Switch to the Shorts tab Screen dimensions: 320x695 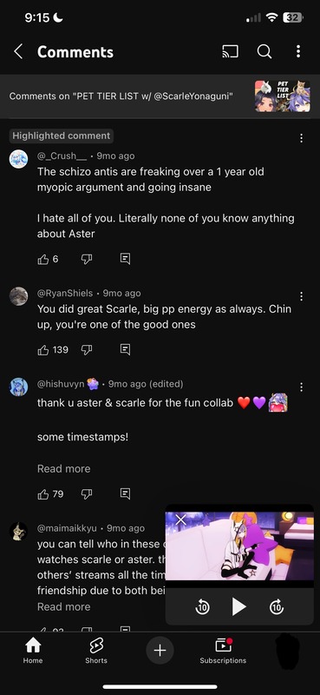tap(96, 651)
